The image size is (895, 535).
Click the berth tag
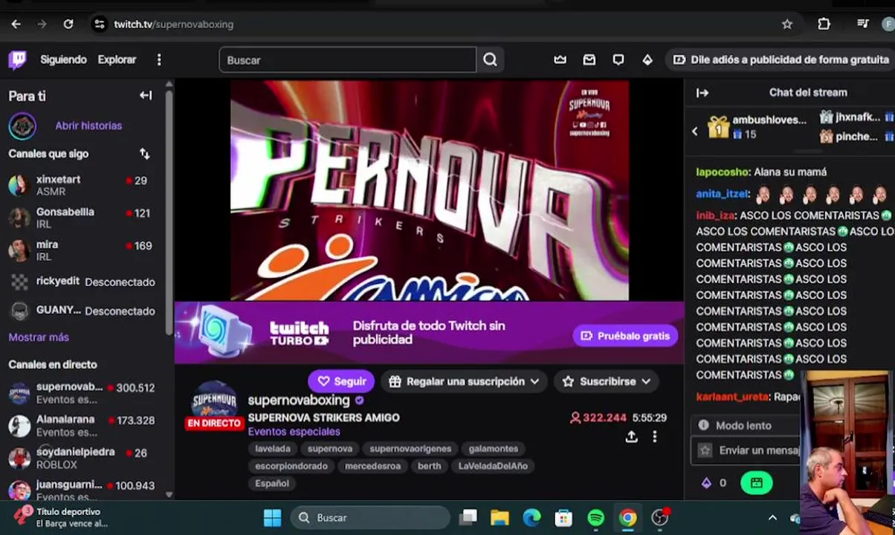coord(430,466)
